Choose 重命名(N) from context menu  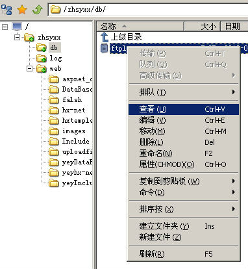184,153
